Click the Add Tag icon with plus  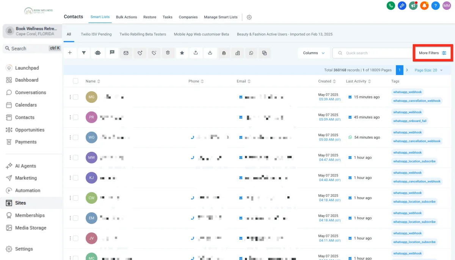click(140, 53)
